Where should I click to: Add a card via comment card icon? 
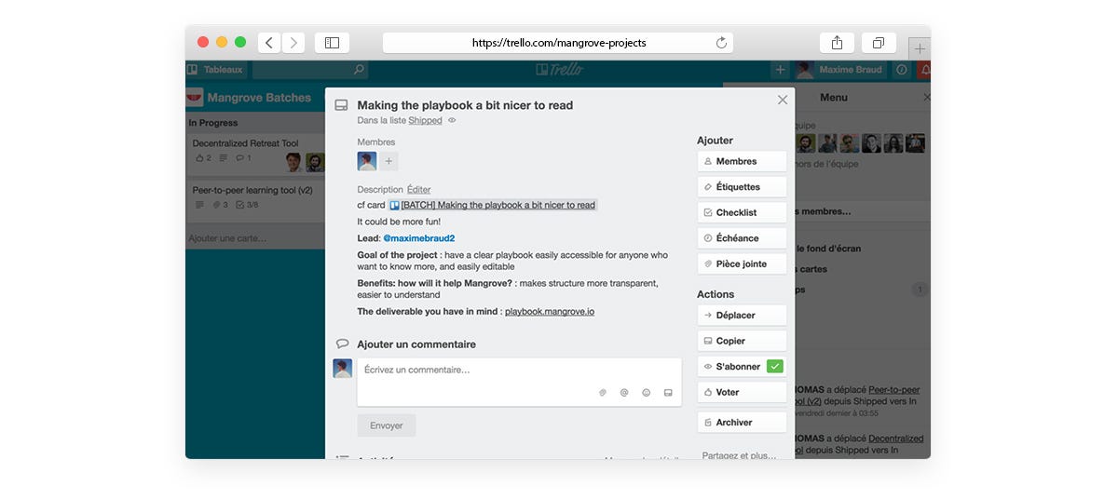[668, 393]
